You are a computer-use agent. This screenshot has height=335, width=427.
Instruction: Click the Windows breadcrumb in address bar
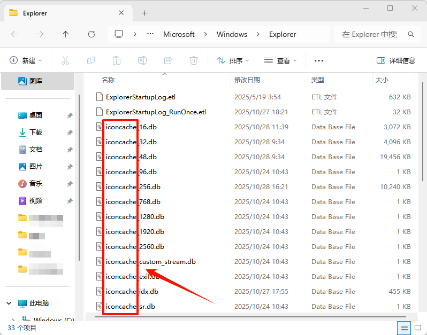point(232,34)
